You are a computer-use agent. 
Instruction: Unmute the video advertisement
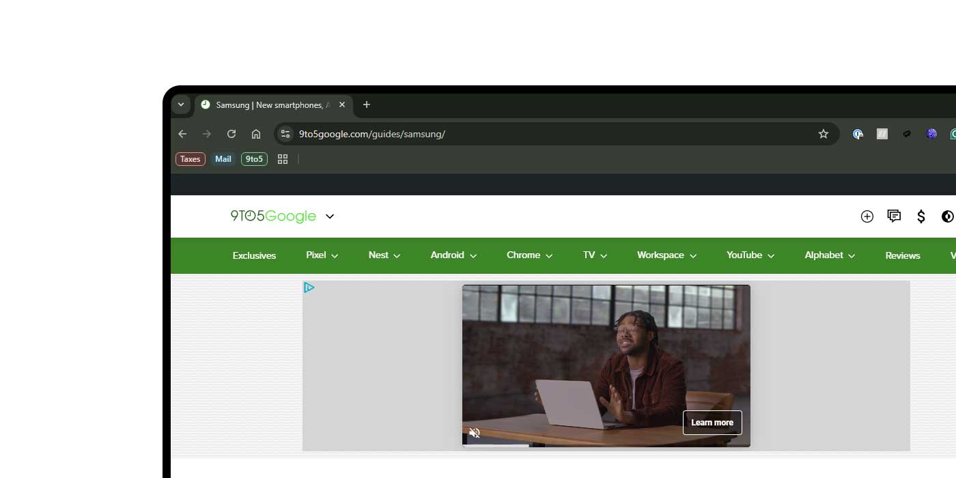pos(475,433)
